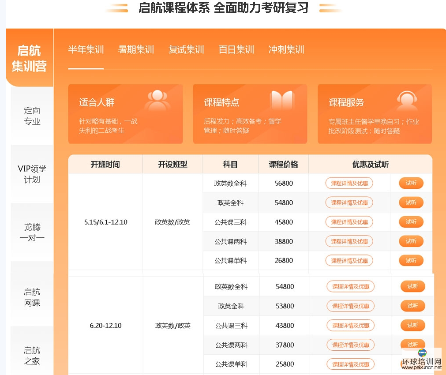This screenshot has width=446, height=375.
Task: Click the 适合人群 card title
Action: (97, 102)
